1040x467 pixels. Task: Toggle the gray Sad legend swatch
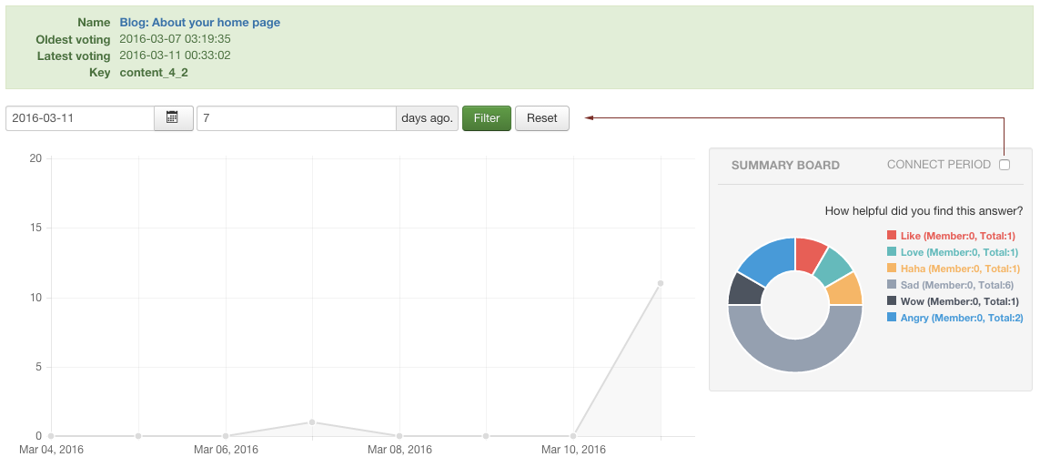(892, 285)
